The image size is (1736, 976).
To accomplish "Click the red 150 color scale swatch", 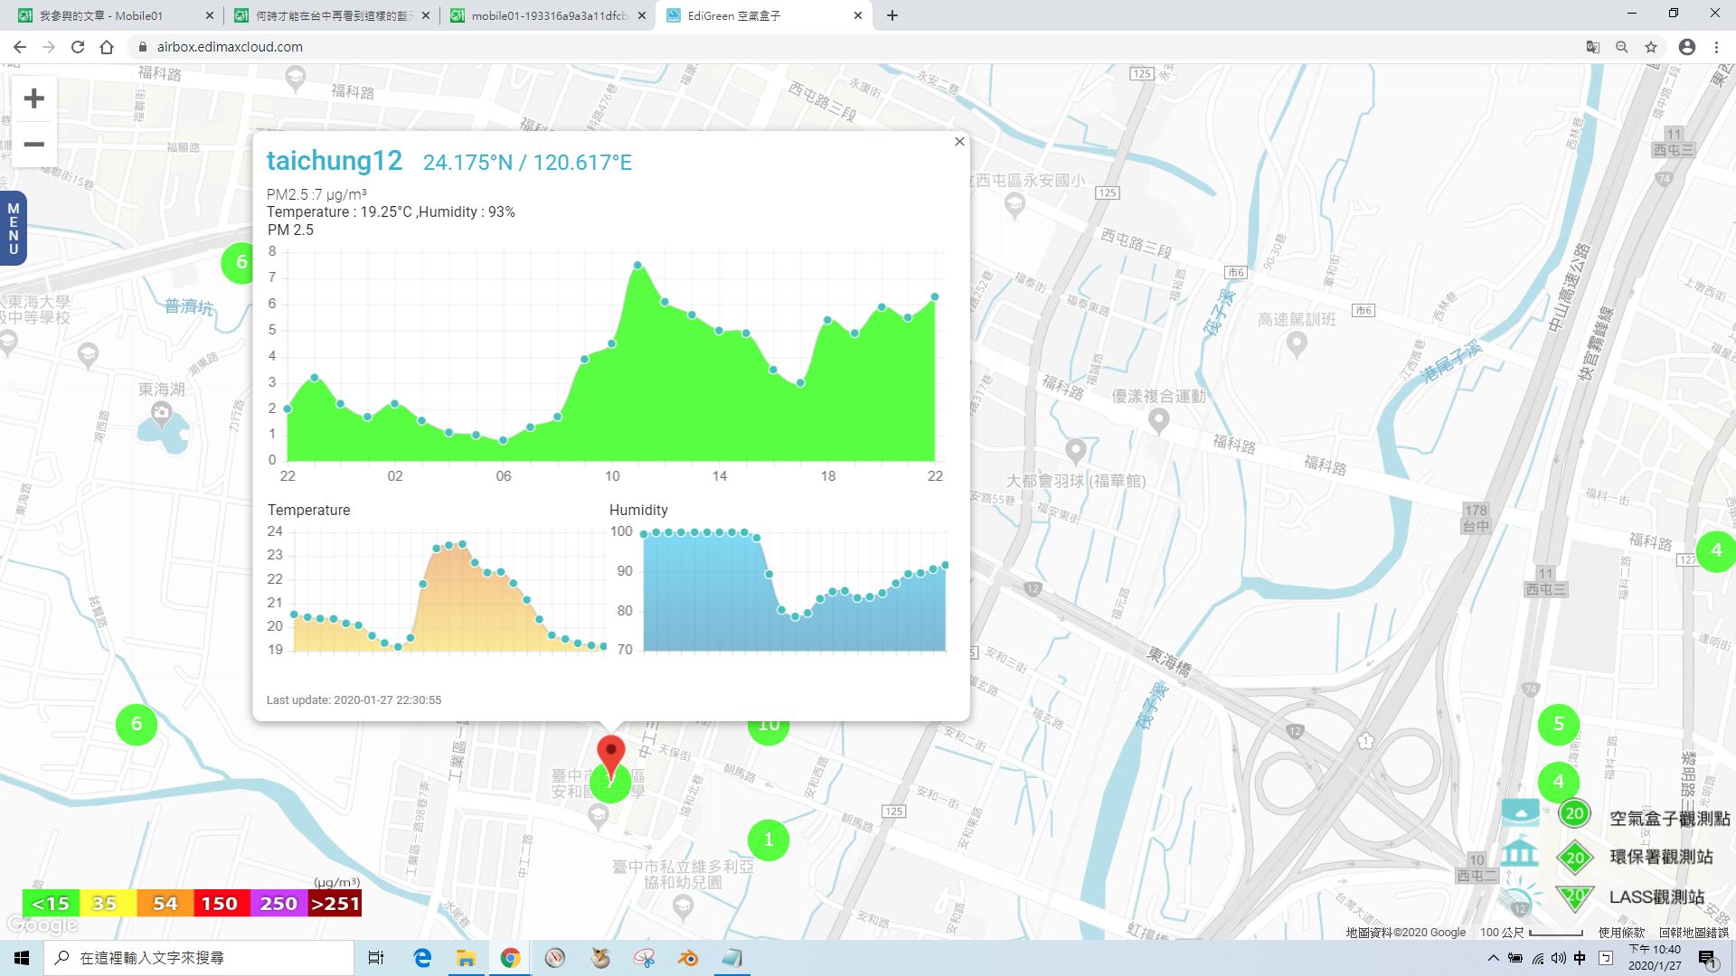I will 220,904.
